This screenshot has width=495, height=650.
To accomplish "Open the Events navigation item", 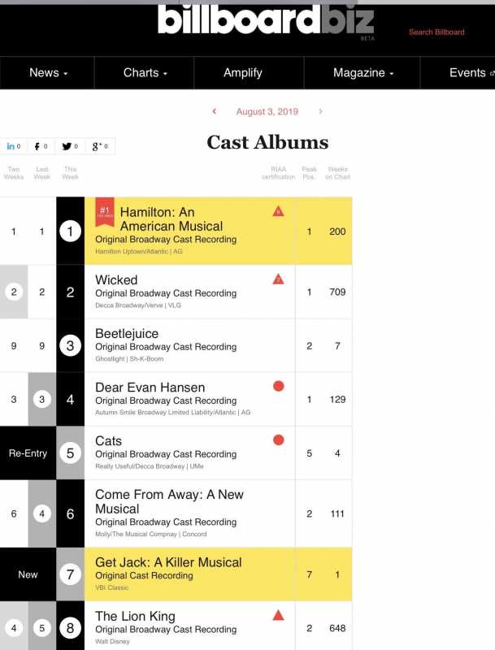I will click(x=470, y=73).
